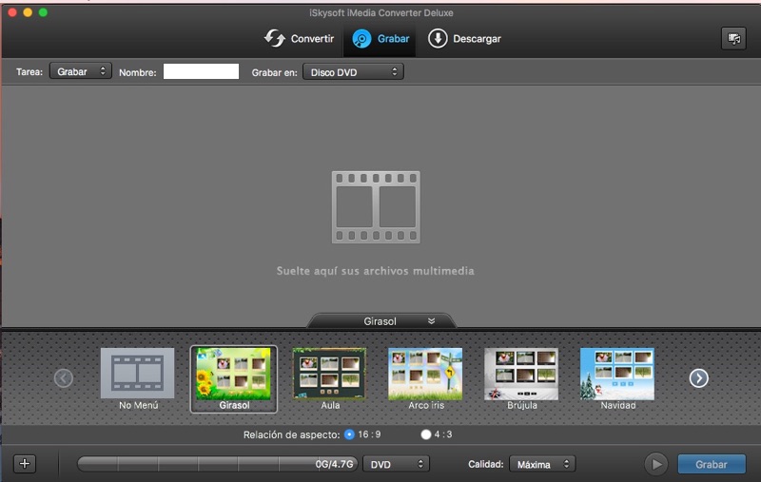
Task: Open the Convertir tab
Action: (299, 38)
